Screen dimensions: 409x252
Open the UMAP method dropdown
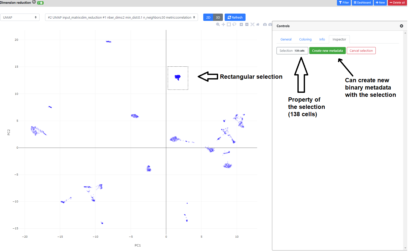pyautogui.click(x=20, y=17)
